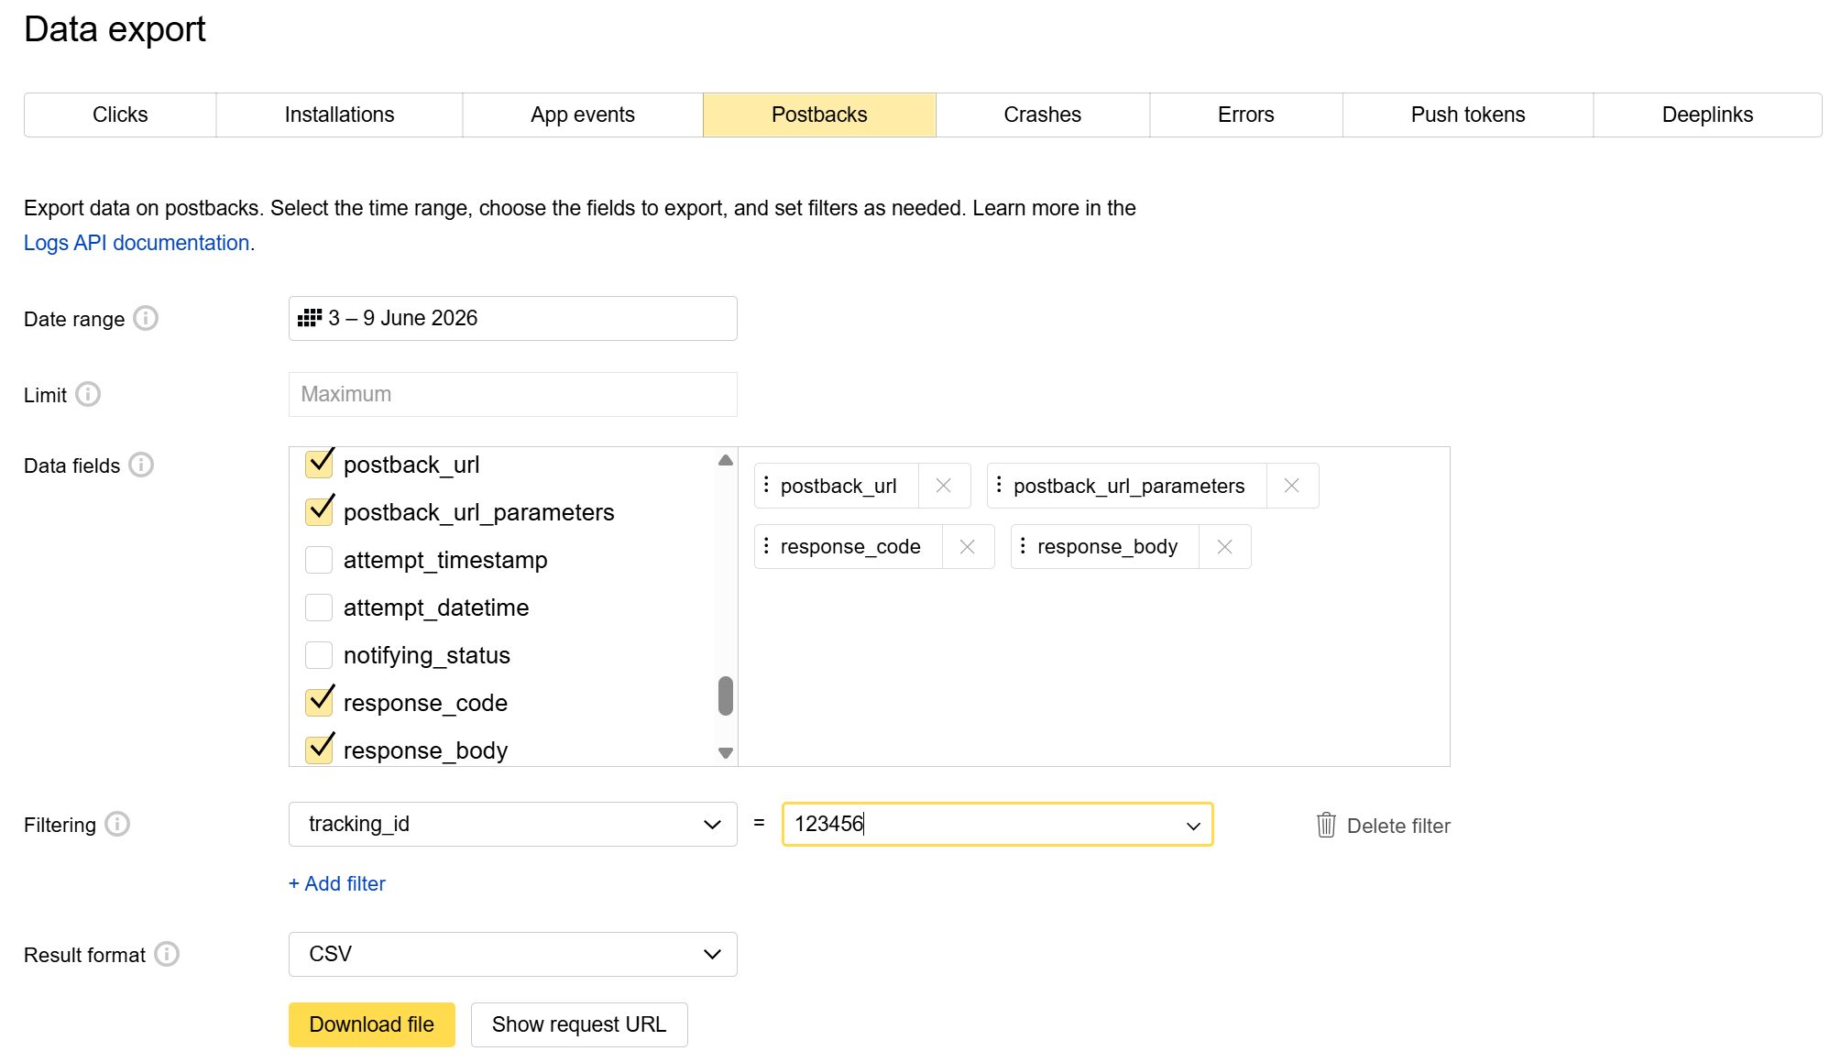This screenshot has width=1830, height=1062.
Task: Click the trash icon for Delete filter
Action: pos(1326,825)
